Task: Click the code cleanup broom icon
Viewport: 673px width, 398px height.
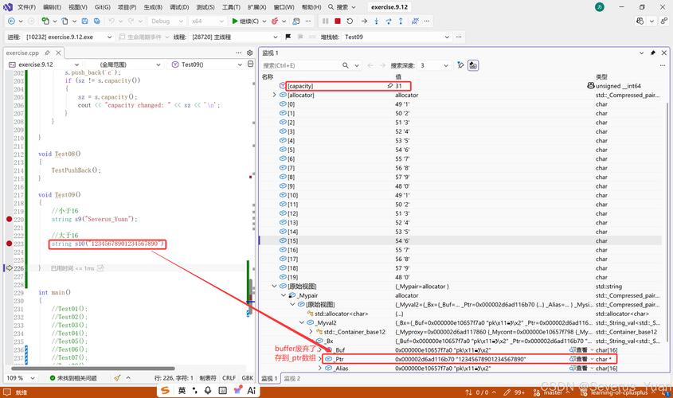Action: coord(117,378)
